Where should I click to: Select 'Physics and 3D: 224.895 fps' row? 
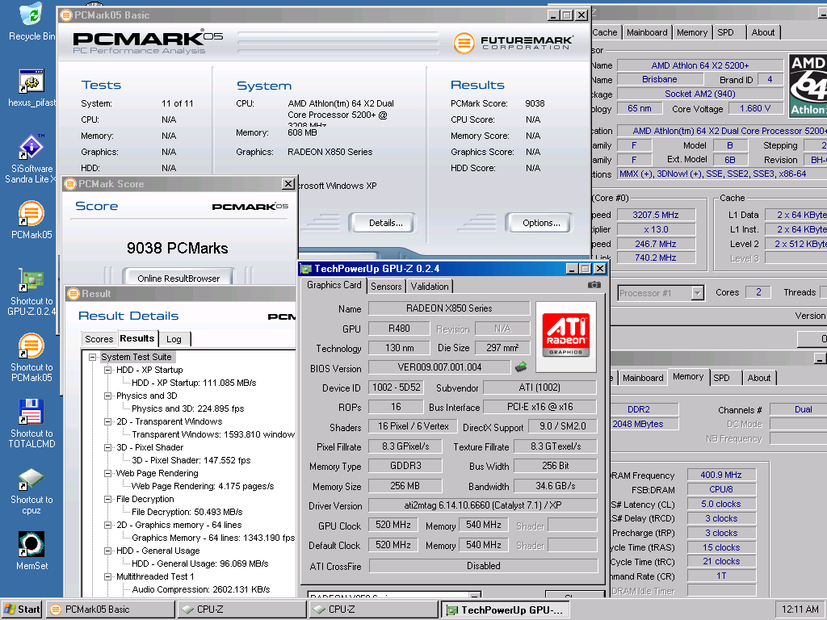(187, 408)
